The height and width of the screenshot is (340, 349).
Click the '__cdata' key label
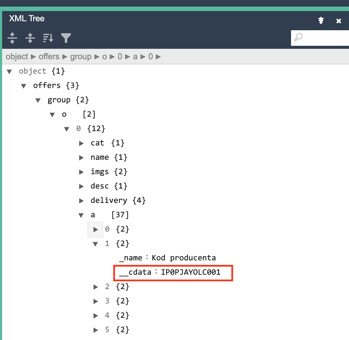coord(135,272)
